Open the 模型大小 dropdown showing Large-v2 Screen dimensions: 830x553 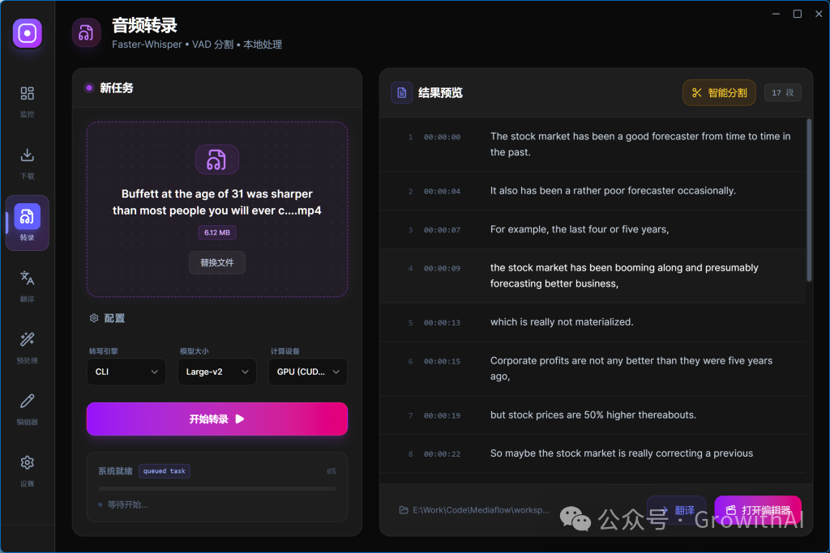click(216, 372)
